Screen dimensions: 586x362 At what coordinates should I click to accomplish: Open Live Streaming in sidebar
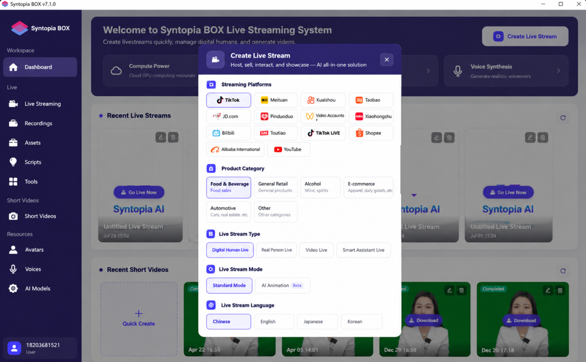coord(40,104)
